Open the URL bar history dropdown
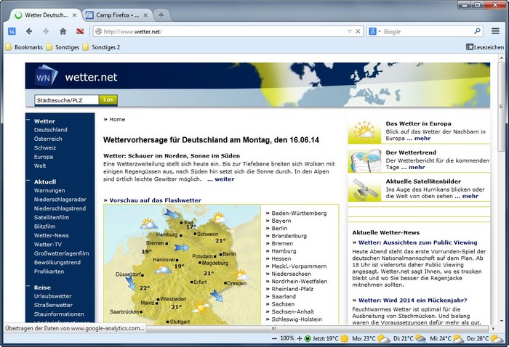The height and width of the screenshot is (347, 509). point(350,31)
